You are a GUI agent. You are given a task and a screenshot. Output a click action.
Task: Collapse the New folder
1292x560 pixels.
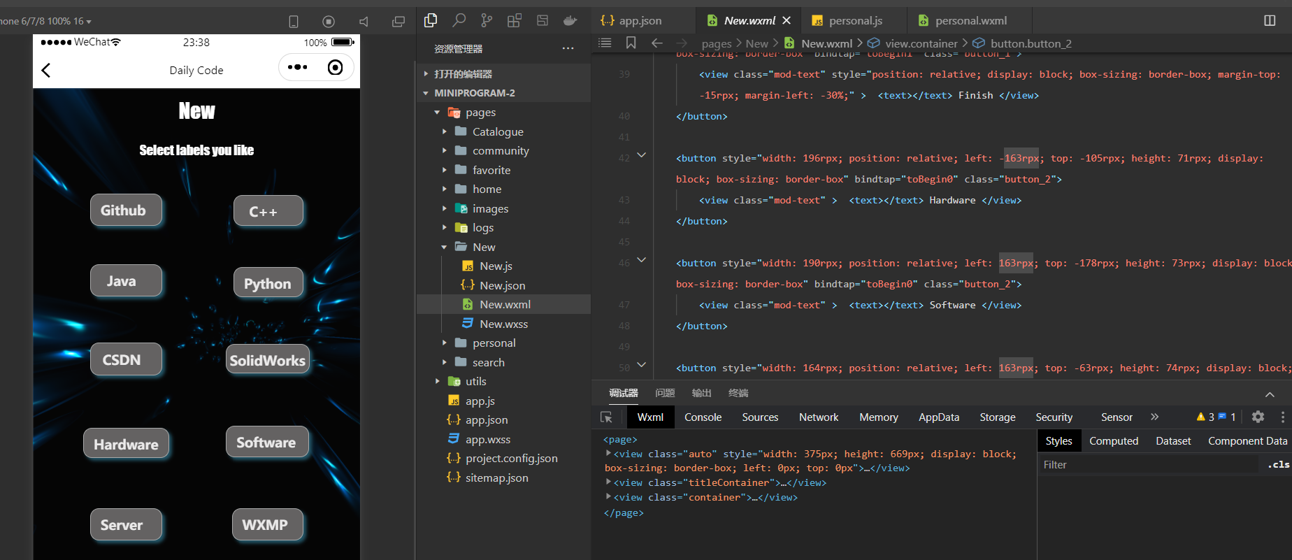[444, 247]
